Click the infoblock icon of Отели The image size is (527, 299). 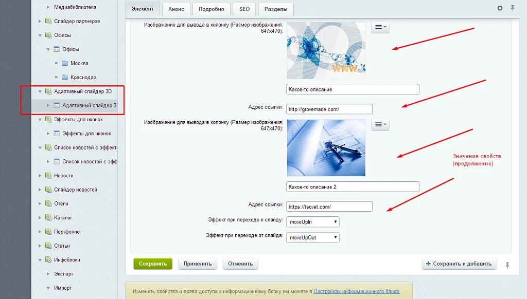[x=48, y=203]
